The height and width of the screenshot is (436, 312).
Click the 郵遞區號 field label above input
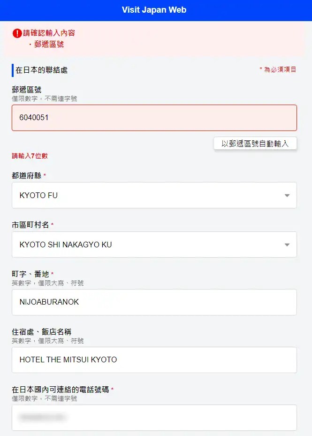(26, 90)
